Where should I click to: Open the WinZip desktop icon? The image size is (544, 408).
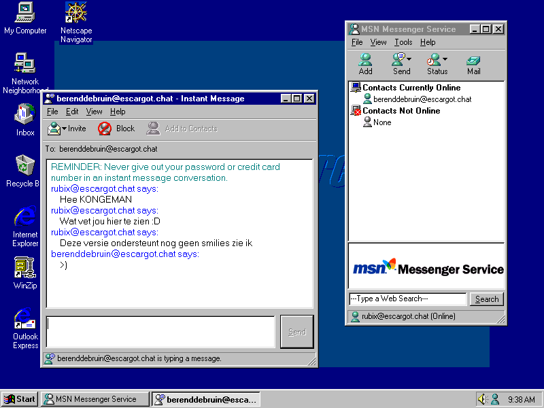pos(25,272)
